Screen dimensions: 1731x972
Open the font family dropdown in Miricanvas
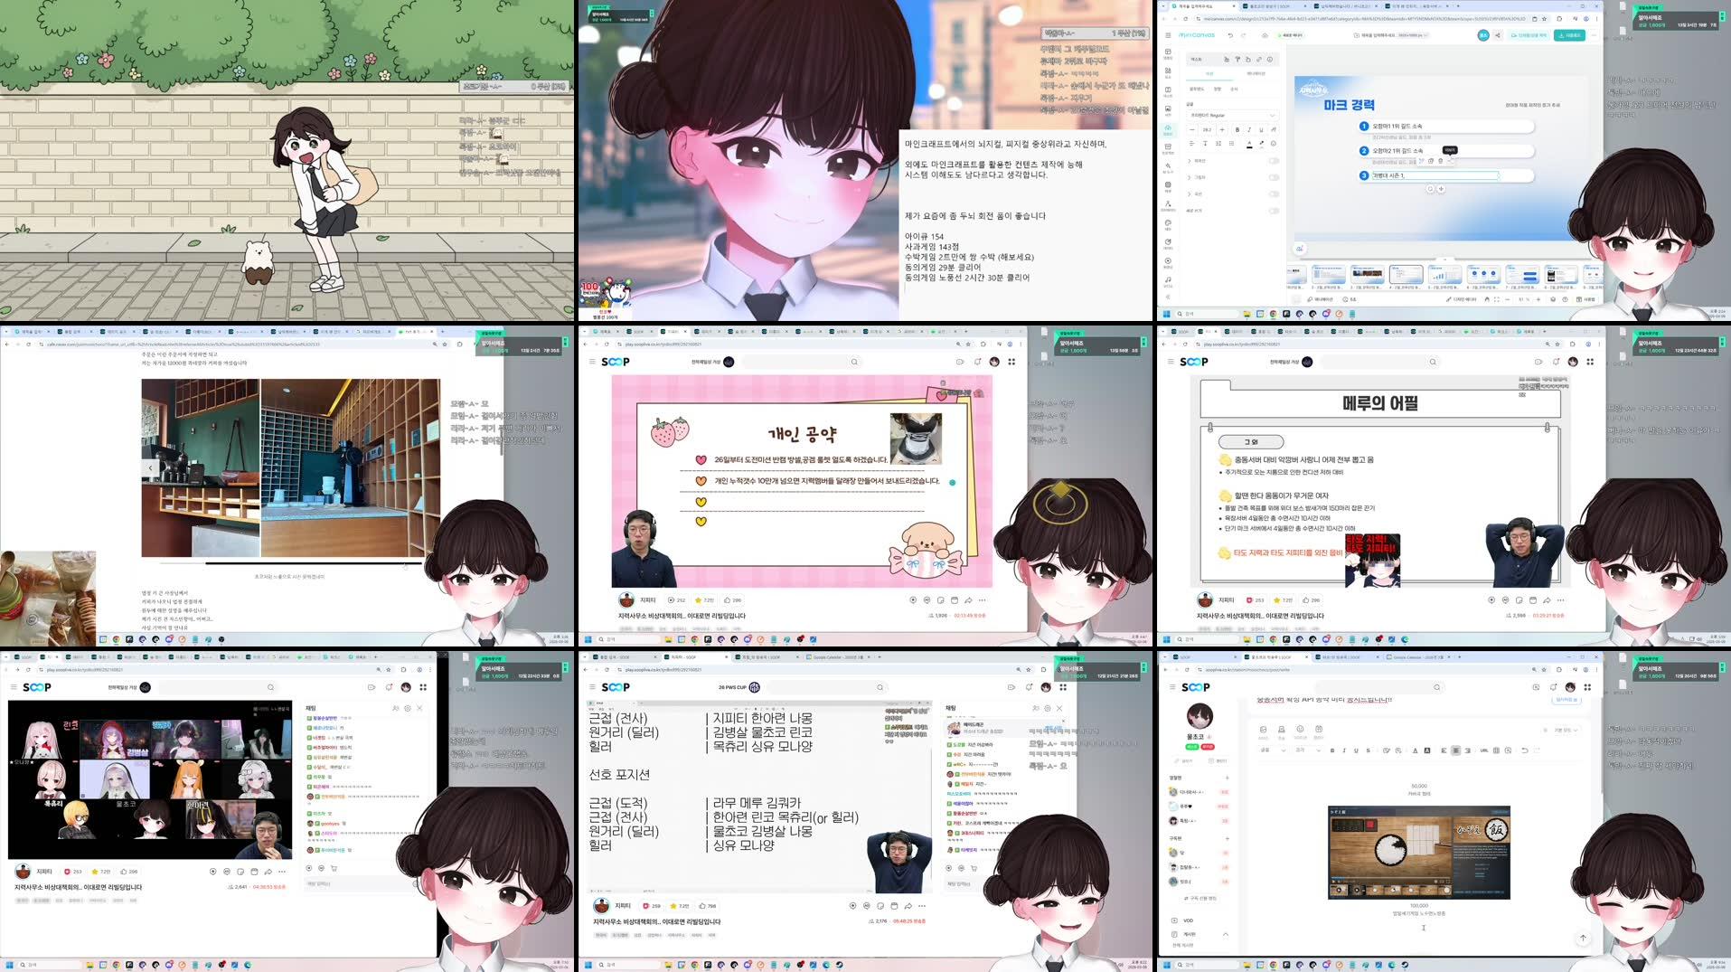click(x=1232, y=116)
